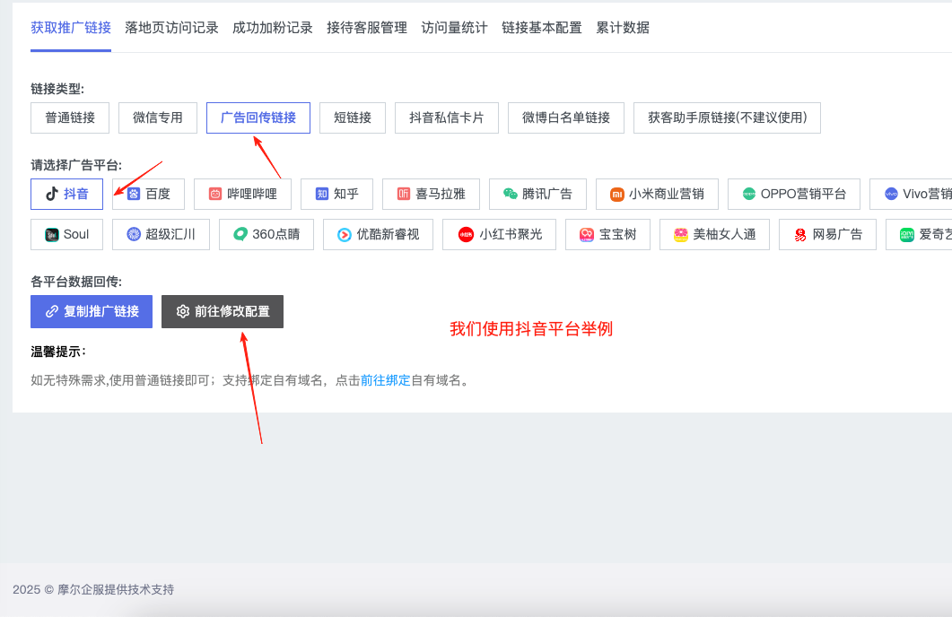The width and height of the screenshot is (952, 617).
Task: Click the gear icon in 前往修改配置
Action: [183, 311]
